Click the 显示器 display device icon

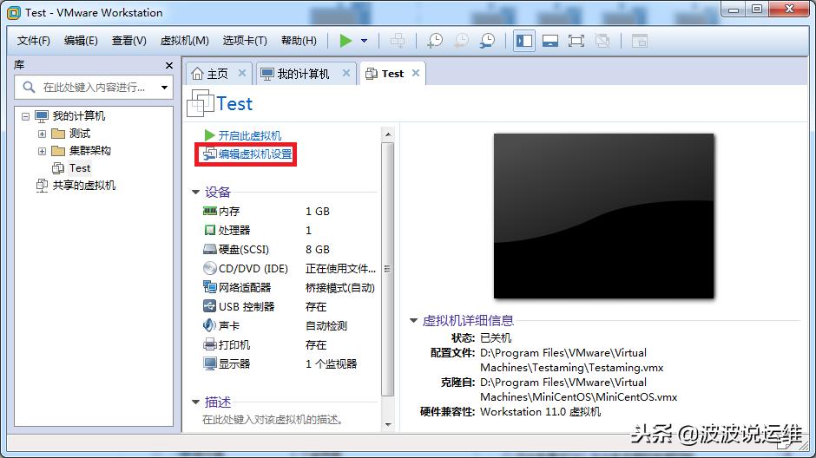click(210, 363)
